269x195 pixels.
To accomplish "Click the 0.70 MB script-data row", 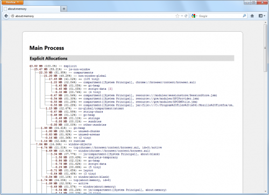I will (81, 164).
